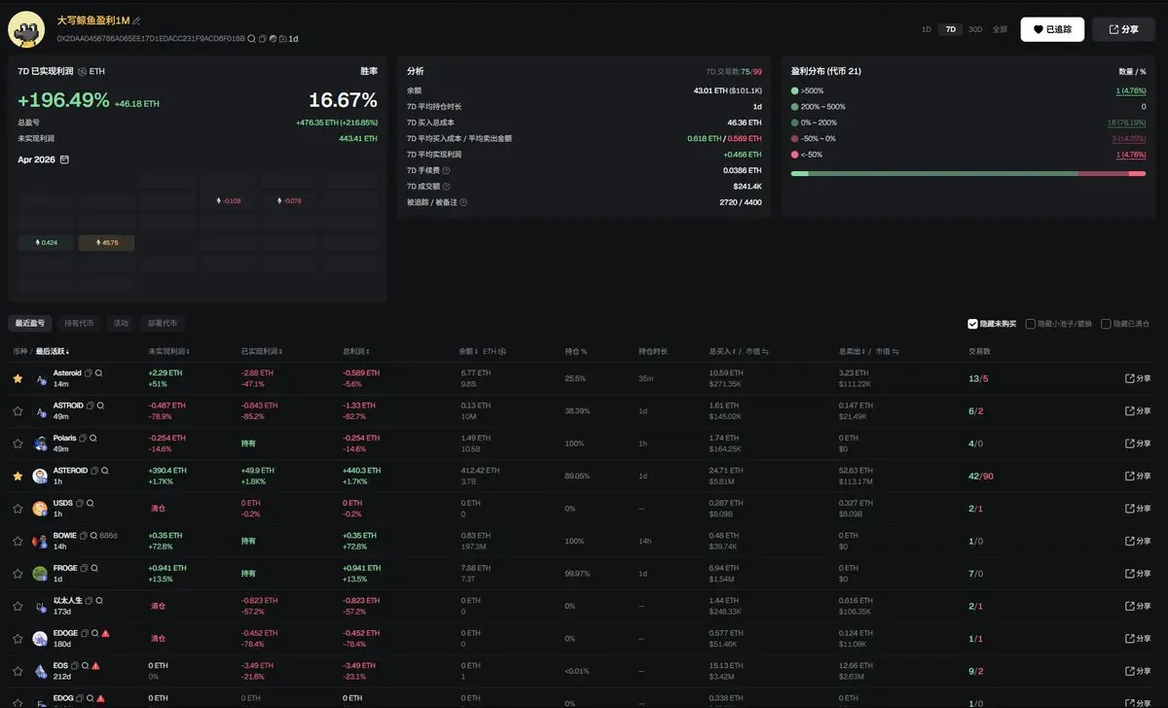
Task: Click the USDS token logo
Action: [x=40, y=509]
